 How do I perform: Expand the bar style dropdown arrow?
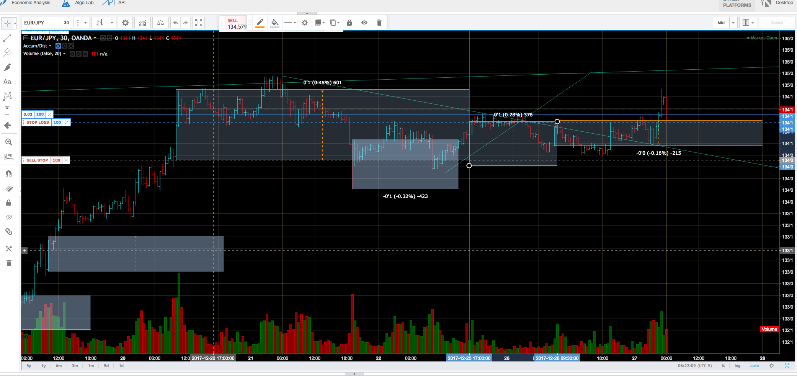pyautogui.click(x=112, y=23)
